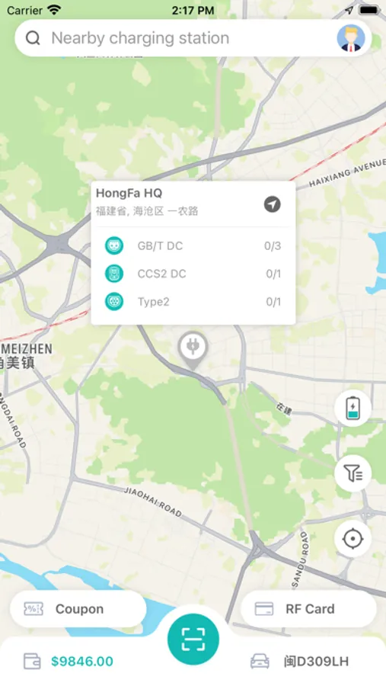386x686 pixels.
Task: Tap the wallet icon in bottom bar
Action: (32, 661)
